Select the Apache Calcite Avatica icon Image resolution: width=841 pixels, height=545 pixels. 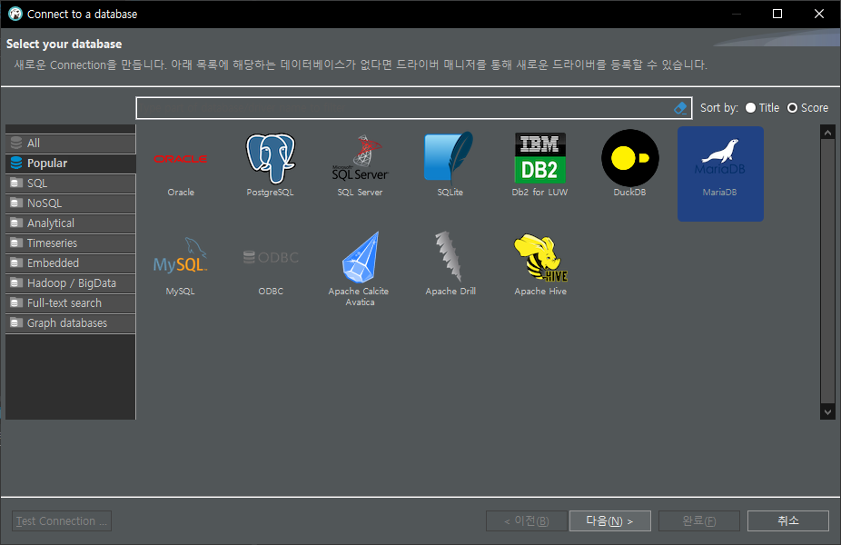point(361,257)
